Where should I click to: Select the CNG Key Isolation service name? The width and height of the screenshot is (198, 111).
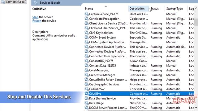(x=101, y=33)
